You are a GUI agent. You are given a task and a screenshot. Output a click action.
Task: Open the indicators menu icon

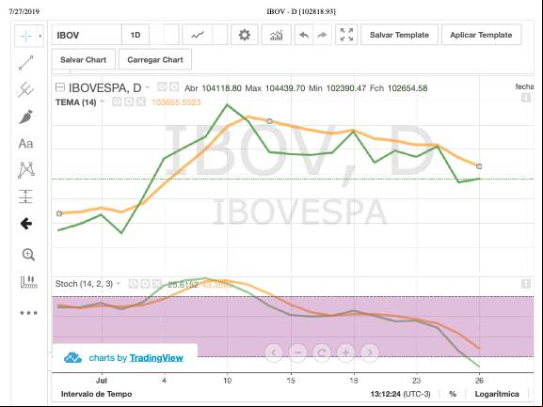[276, 35]
